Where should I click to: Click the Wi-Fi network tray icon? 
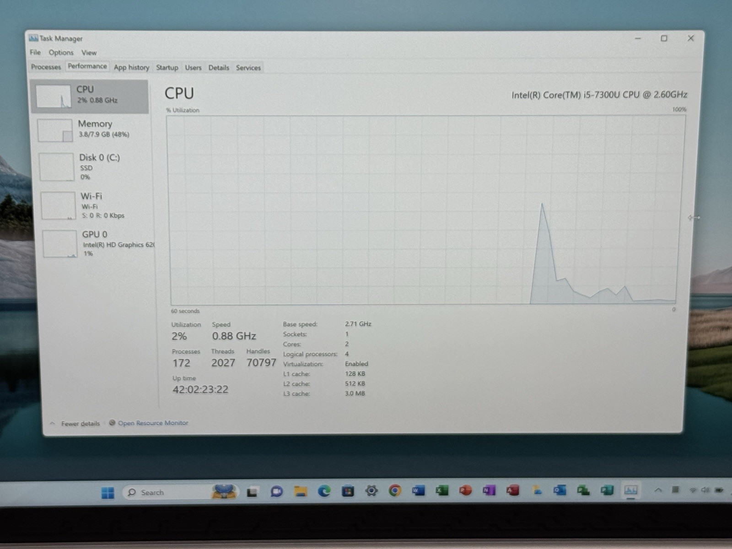tap(693, 490)
